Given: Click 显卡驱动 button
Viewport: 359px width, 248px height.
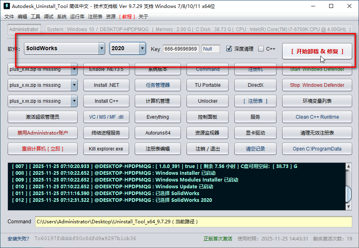Looking at the screenshot, I should click(x=255, y=133).
